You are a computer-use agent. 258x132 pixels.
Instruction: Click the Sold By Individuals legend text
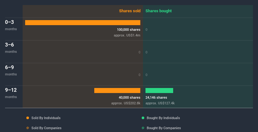(x=46, y=118)
